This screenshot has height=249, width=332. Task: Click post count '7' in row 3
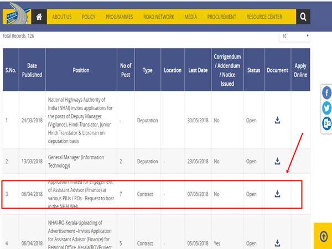121,194
